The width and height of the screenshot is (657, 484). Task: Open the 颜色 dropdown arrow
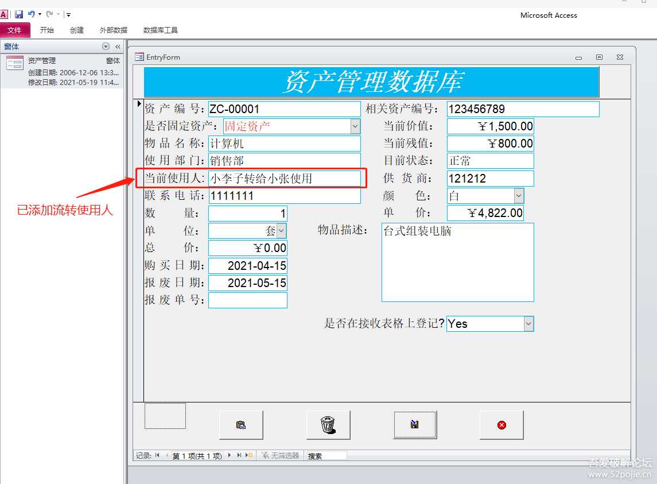click(x=519, y=196)
